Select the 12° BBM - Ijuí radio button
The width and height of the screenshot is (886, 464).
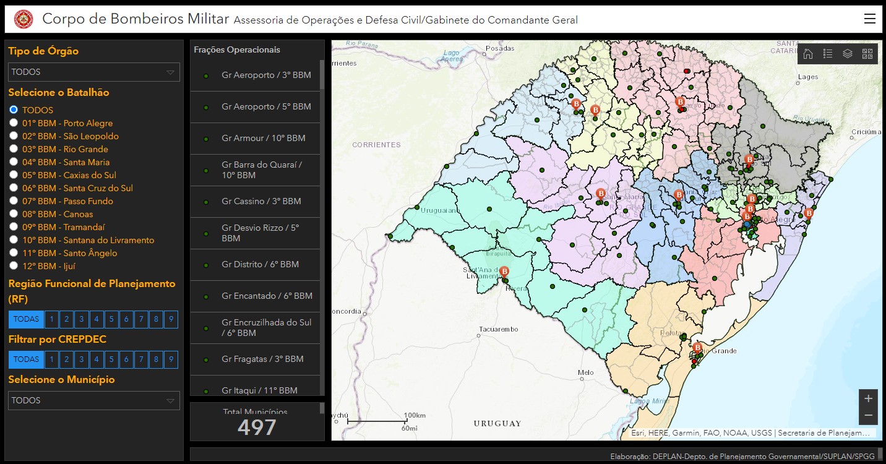(14, 265)
